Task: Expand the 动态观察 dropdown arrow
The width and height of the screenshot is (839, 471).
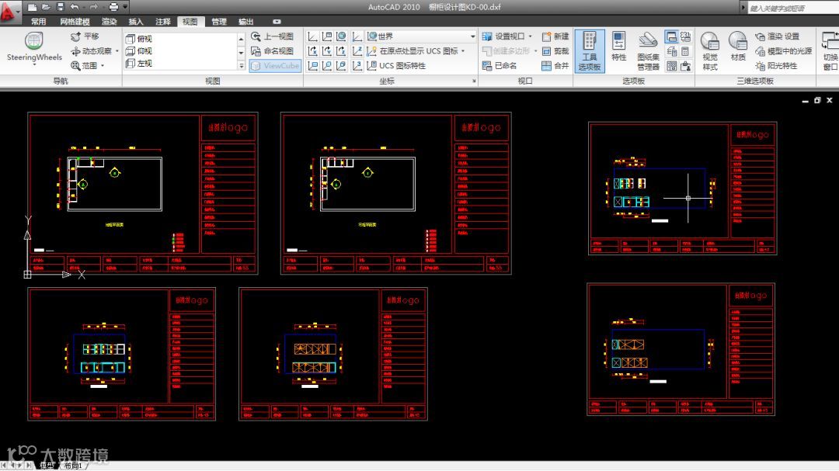Action: coord(117,51)
